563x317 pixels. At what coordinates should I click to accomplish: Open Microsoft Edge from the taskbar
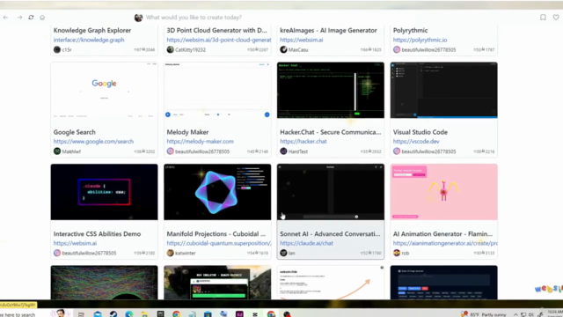[x=129, y=314]
